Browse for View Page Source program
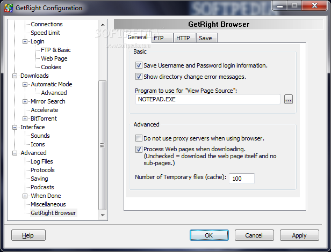Screen dimensions: 331x252 coord(289,99)
